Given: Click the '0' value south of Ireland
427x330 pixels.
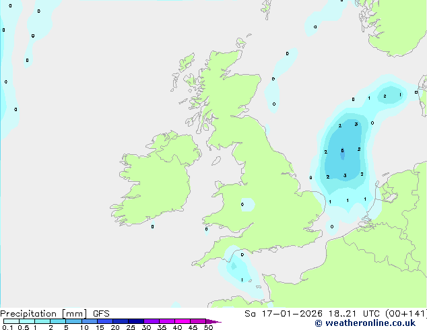Looking at the screenshot, I should (x=152, y=226).
